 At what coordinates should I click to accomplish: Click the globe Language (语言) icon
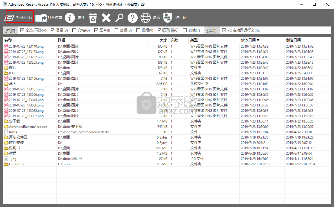click(x=146, y=18)
